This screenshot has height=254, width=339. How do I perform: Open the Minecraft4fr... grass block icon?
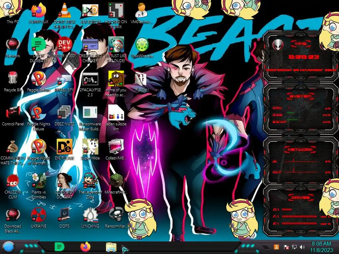[116, 184]
